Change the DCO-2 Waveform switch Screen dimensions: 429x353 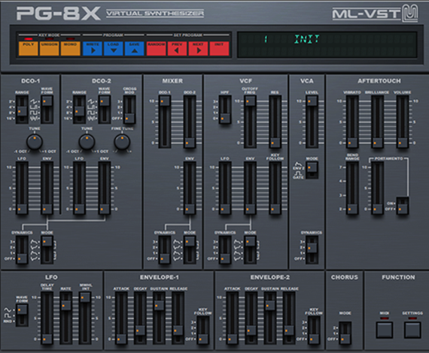(105, 110)
